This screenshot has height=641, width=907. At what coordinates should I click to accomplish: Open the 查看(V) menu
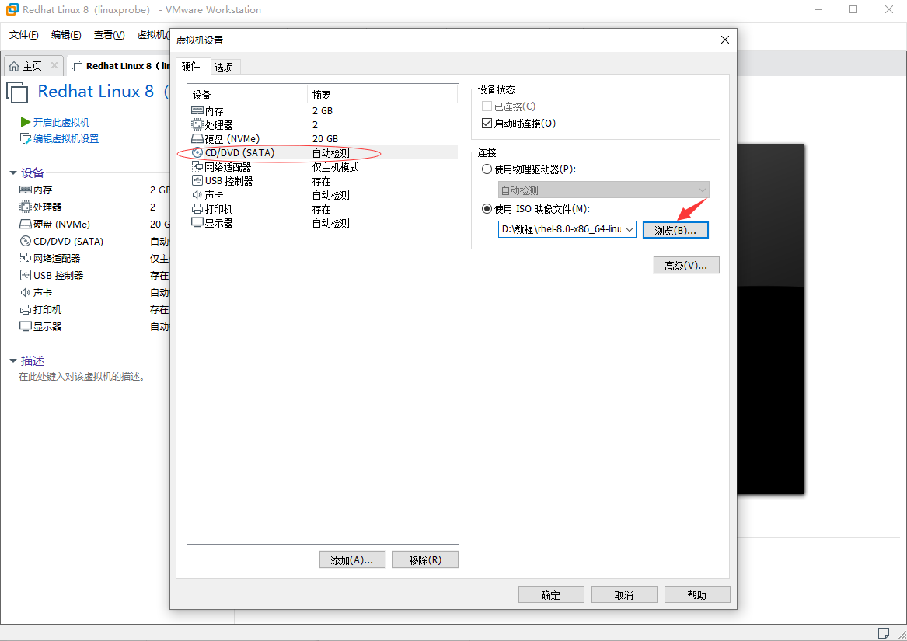[110, 35]
